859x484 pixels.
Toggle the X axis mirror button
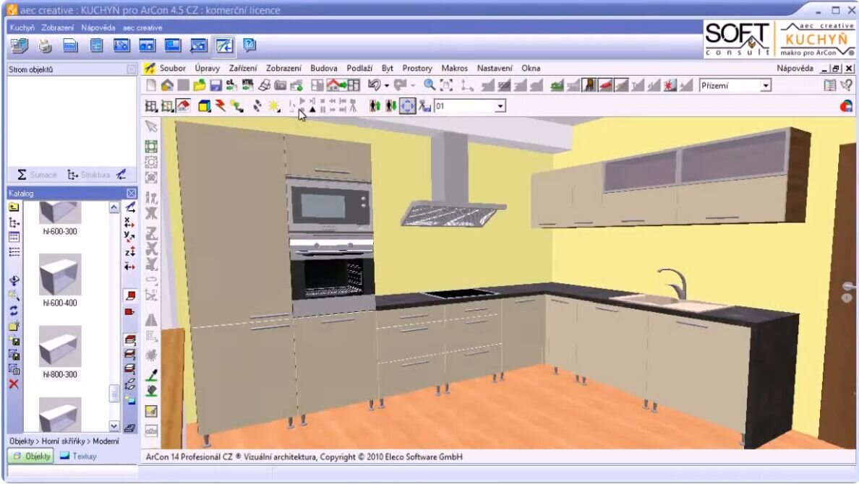coord(130,222)
